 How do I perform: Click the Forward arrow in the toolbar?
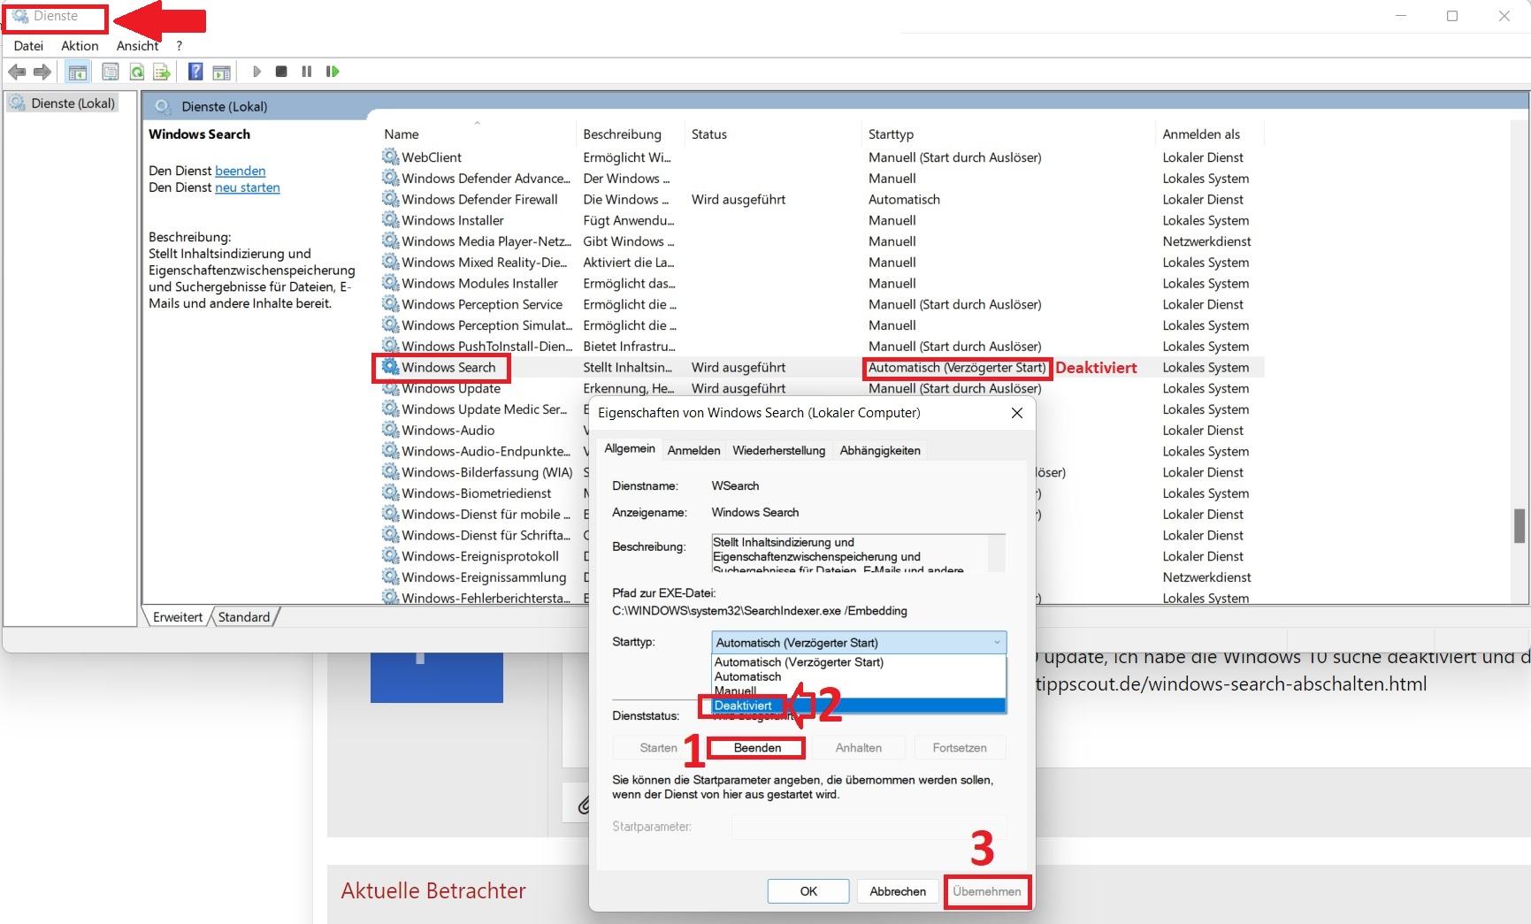42,72
